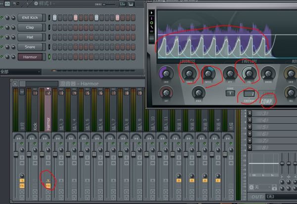Viewport: 297px width, 204px height.
Task: Open effect slot 3 dropdown arrow
Action: tap(250, 113)
